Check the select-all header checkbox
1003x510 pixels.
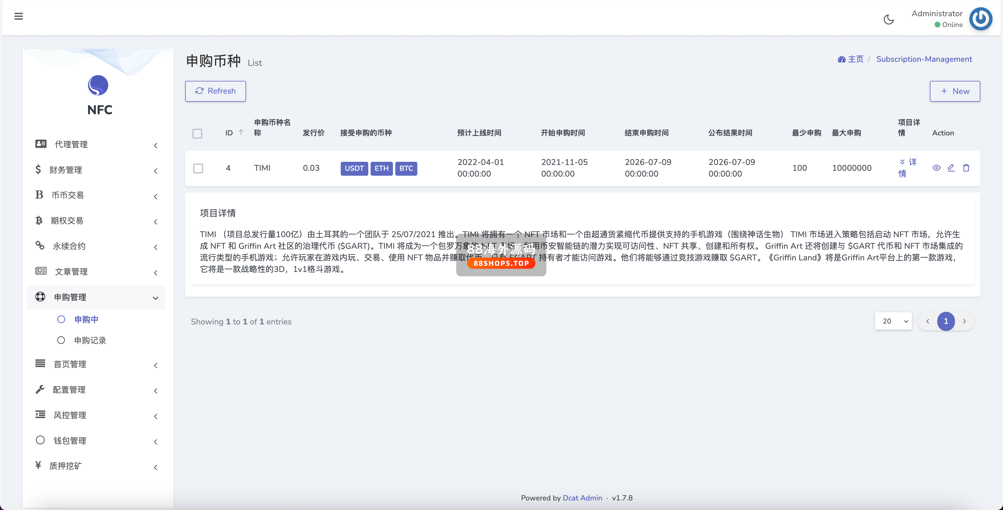pyautogui.click(x=197, y=133)
